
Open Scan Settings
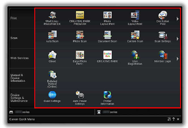[162, 37]
